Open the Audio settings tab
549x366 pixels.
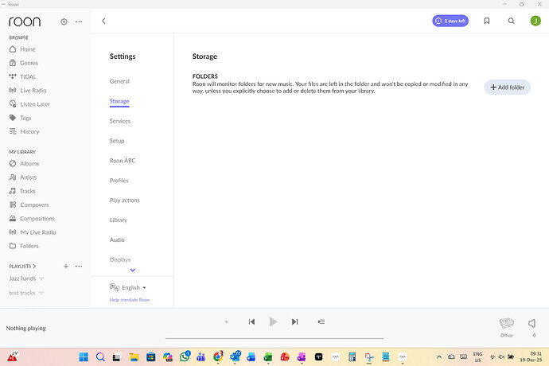click(x=118, y=239)
